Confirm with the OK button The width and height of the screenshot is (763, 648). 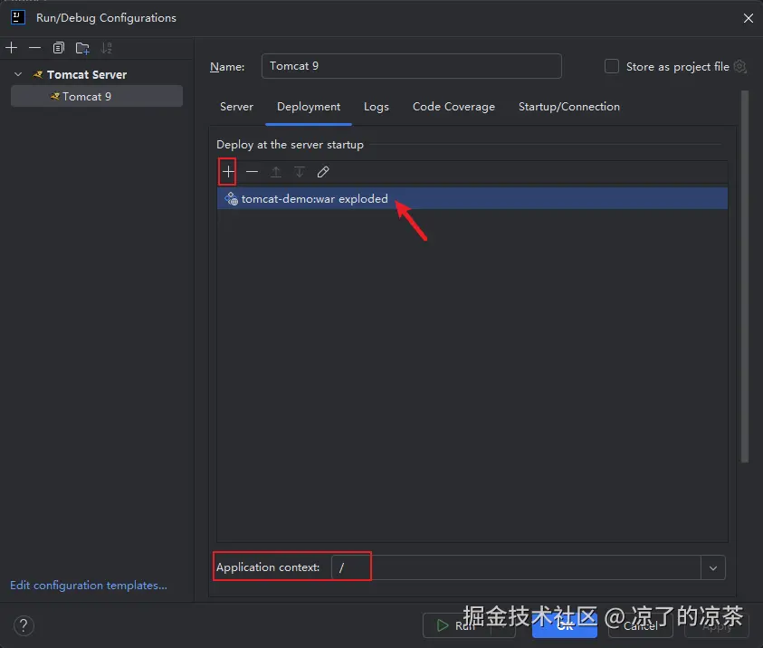[x=565, y=625]
